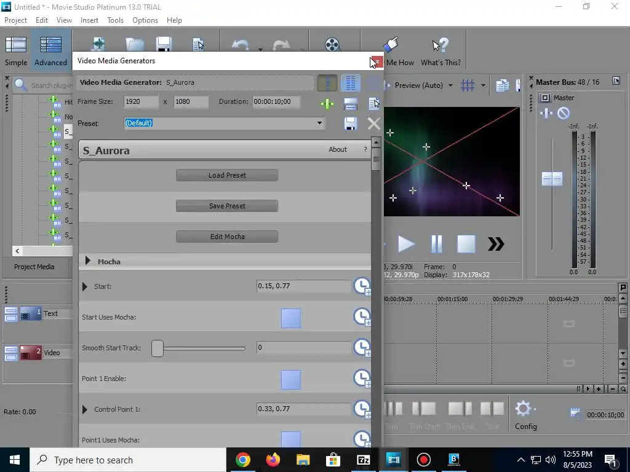
Task: Delete the preset with the X icon
Action: (374, 123)
